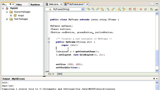160x90 pixels.
Task: Start macro recording with the red circle
Action: pyautogui.click(x=141, y=9)
